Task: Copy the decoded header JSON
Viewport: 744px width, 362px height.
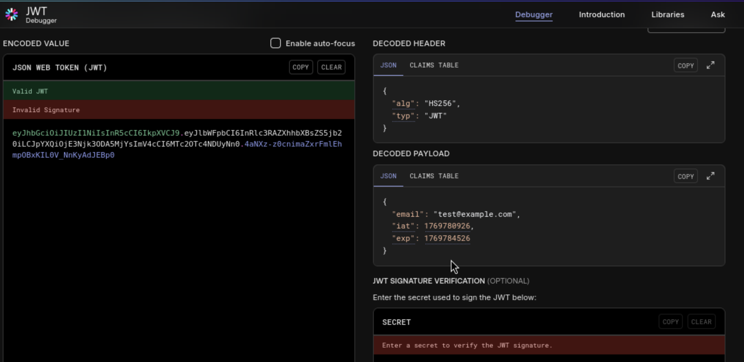Action: click(685, 66)
